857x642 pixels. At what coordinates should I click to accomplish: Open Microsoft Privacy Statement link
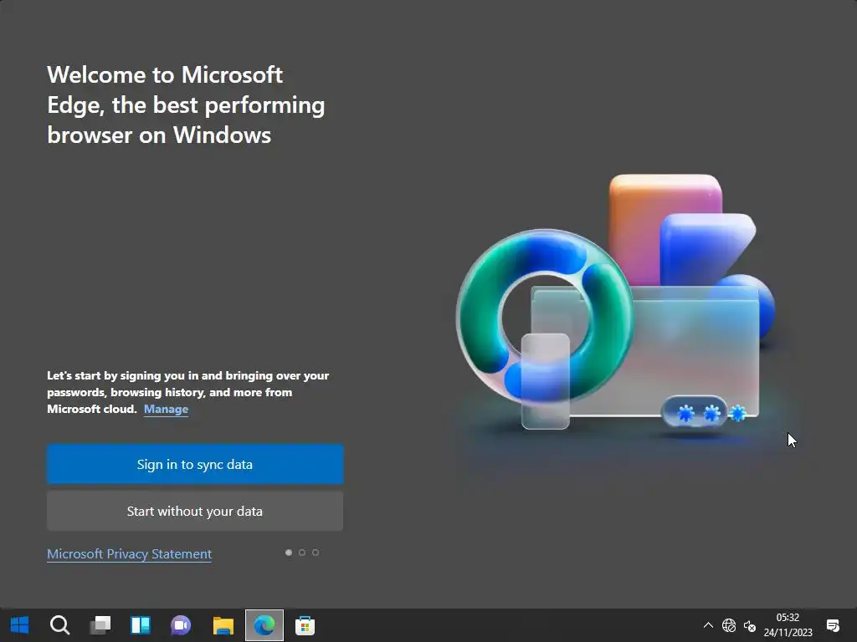tap(130, 553)
